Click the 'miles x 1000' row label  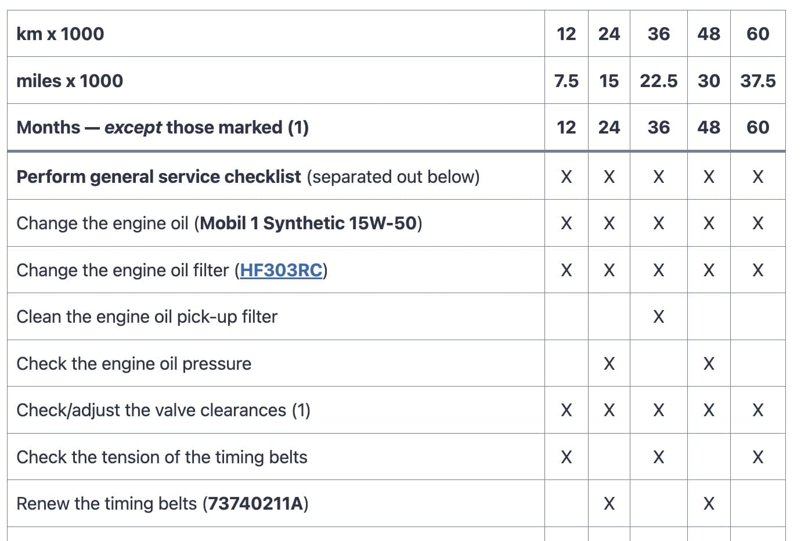pos(70,81)
